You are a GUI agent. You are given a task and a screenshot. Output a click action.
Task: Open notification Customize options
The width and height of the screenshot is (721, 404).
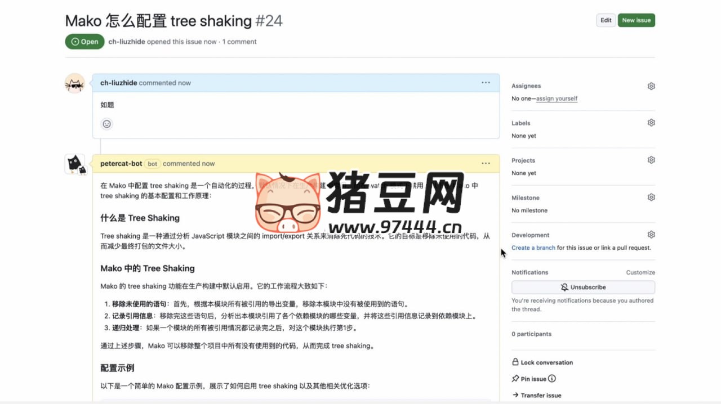tap(640, 272)
